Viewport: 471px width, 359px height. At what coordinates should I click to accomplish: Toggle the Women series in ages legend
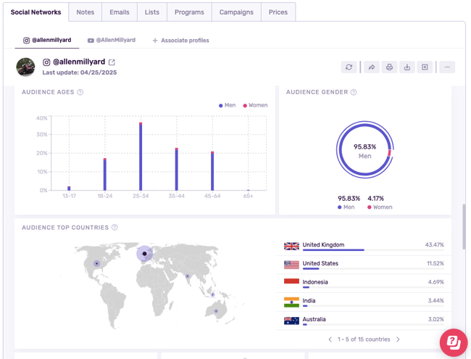[x=254, y=105]
